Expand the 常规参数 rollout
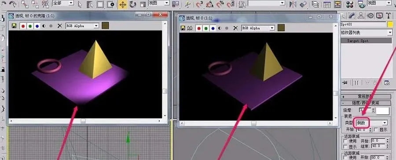 tap(366, 96)
